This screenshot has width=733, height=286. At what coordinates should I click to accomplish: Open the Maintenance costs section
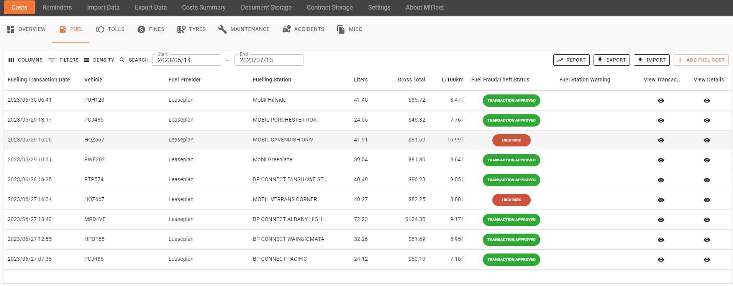pos(244,29)
